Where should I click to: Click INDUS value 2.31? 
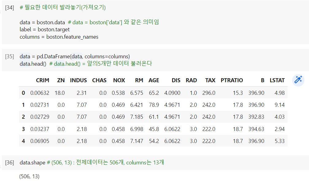(x=82, y=93)
